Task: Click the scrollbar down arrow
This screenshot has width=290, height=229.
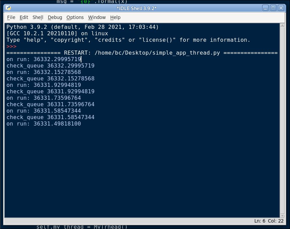Action: (x=282, y=216)
